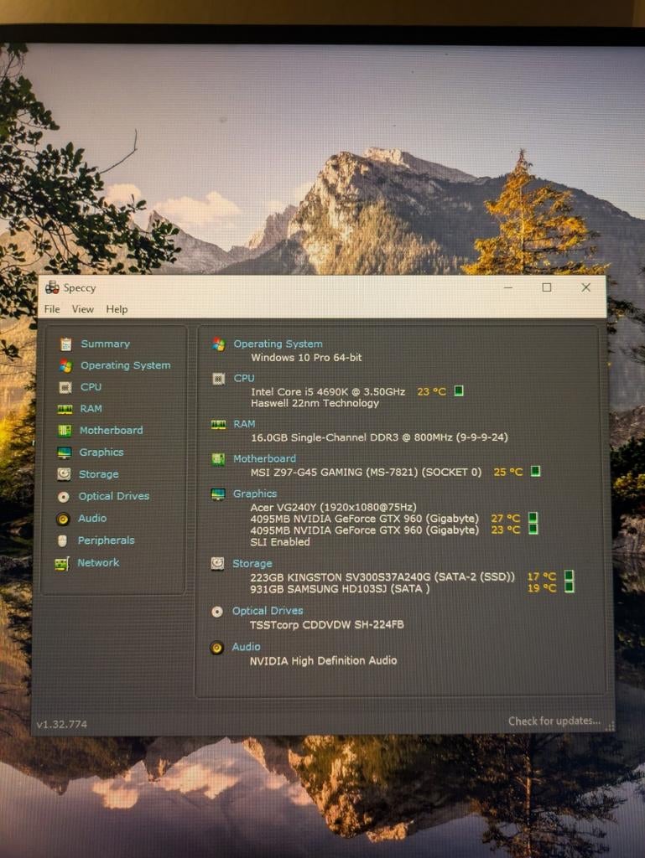
Task: Click 16.0GB Single-Channel DDR3 text
Action: point(379,437)
